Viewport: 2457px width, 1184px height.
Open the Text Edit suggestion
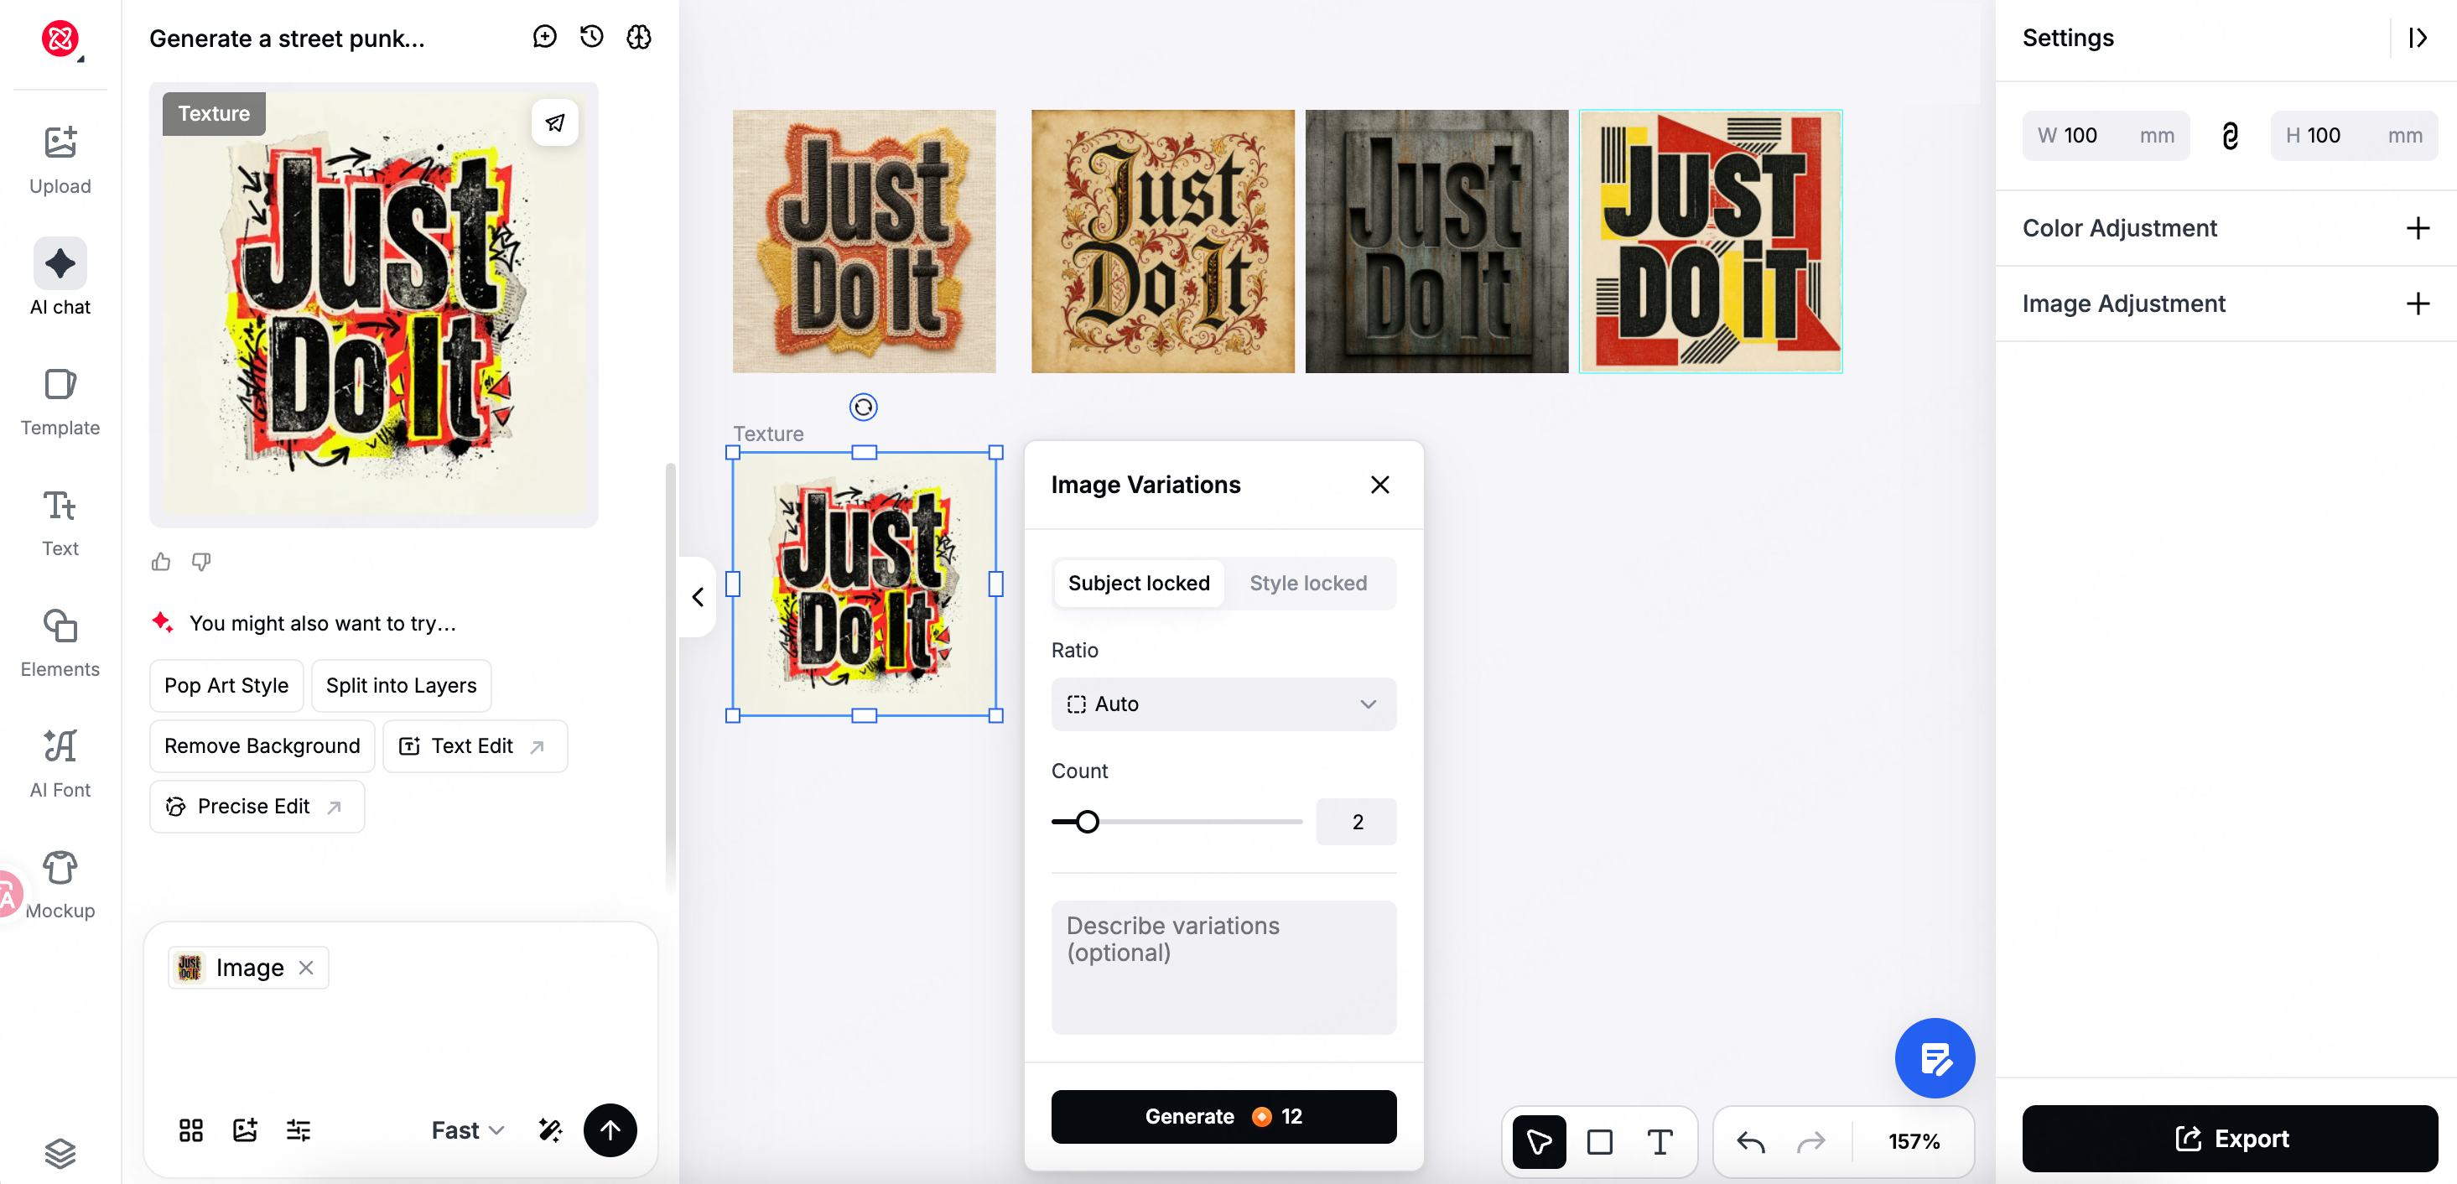tap(475, 746)
